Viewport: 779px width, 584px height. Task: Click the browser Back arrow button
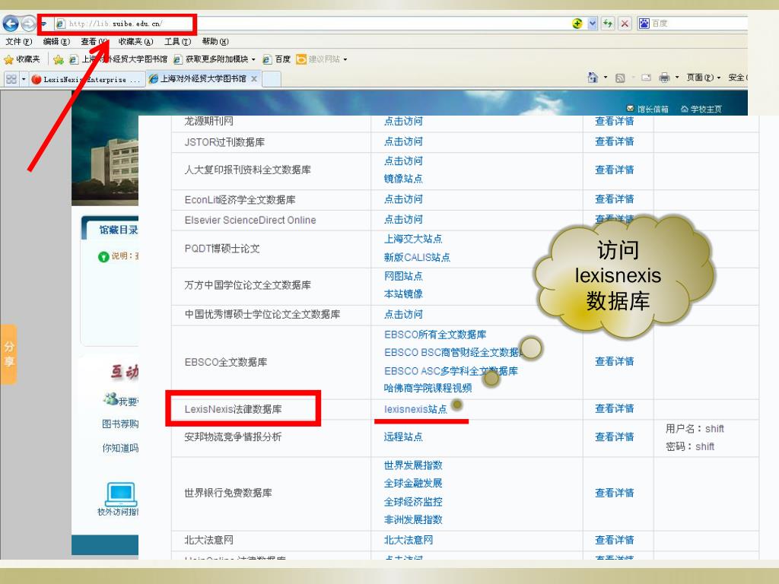click(11, 24)
